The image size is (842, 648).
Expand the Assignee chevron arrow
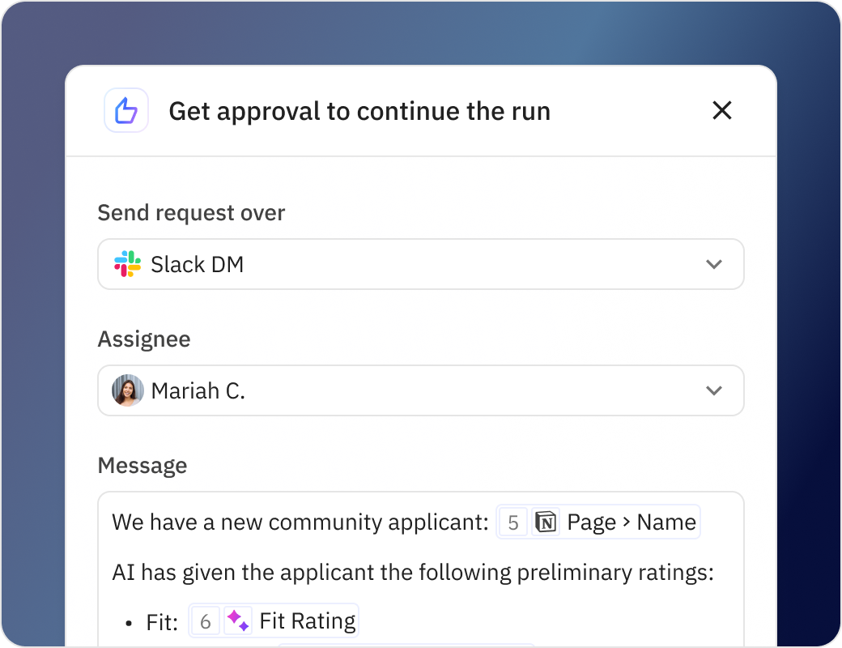713,390
